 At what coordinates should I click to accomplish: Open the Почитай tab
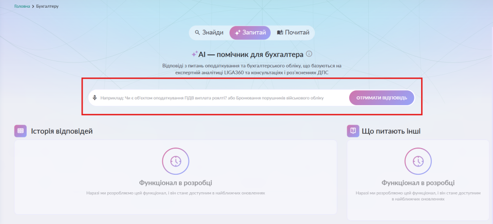(x=293, y=33)
